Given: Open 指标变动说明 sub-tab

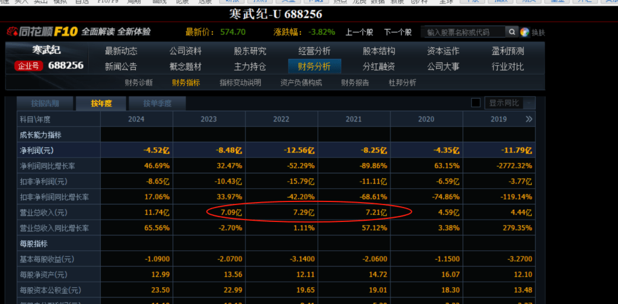Looking at the screenshot, I should (240, 83).
